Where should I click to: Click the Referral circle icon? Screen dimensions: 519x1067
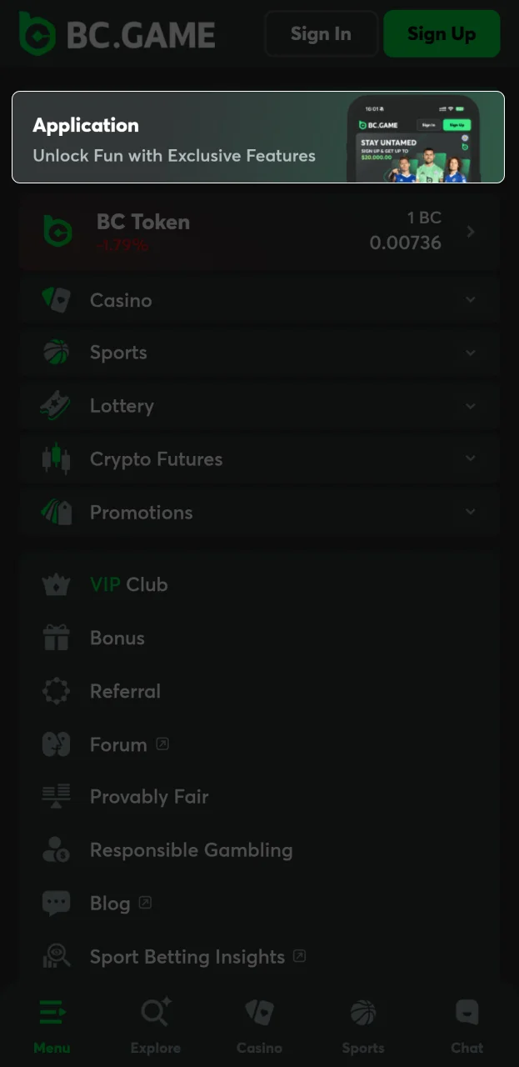pos(57,691)
